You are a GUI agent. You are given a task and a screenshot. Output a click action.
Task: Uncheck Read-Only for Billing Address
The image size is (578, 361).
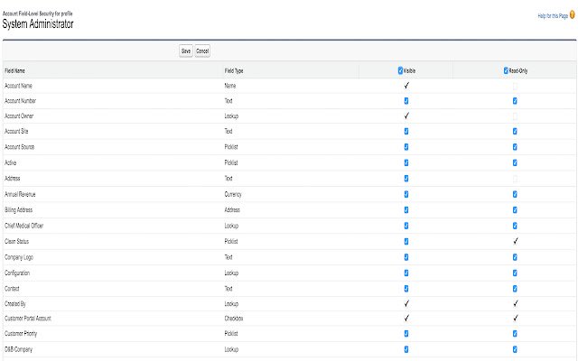pos(515,210)
